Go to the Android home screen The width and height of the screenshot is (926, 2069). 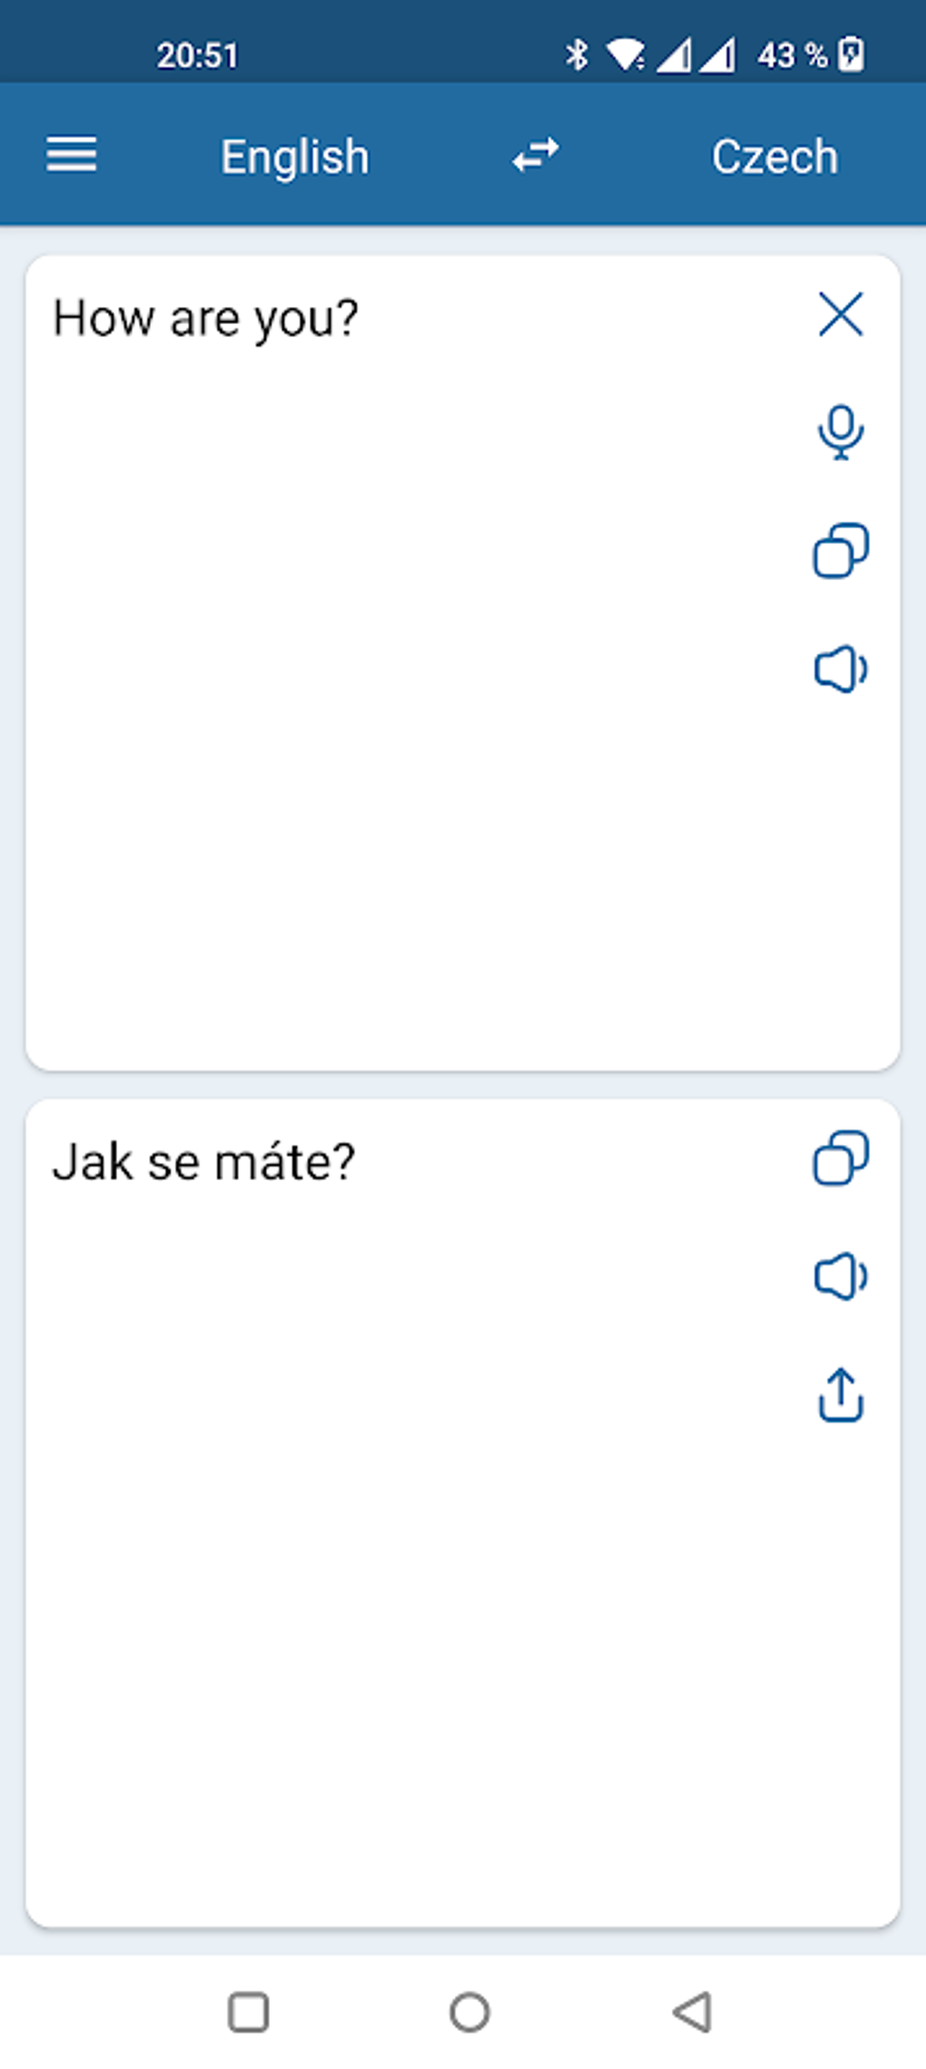tap(469, 2012)
